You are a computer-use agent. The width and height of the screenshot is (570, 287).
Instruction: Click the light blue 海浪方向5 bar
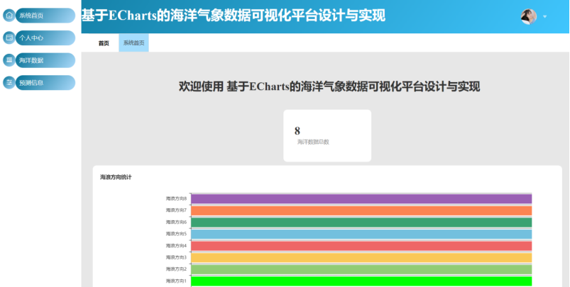click(361, 234)
